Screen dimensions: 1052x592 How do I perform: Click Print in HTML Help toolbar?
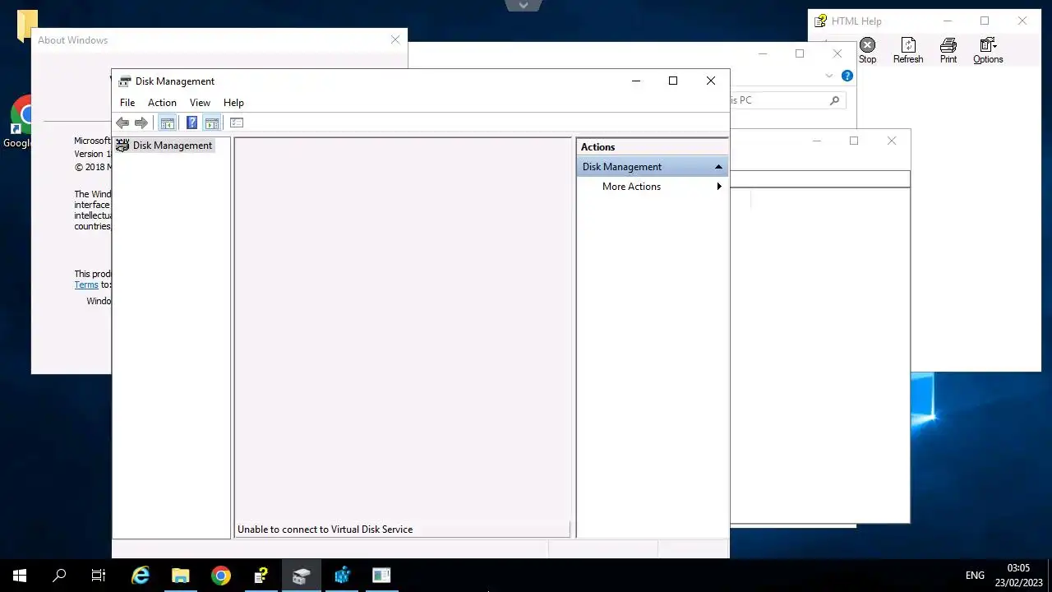(948, 51)
